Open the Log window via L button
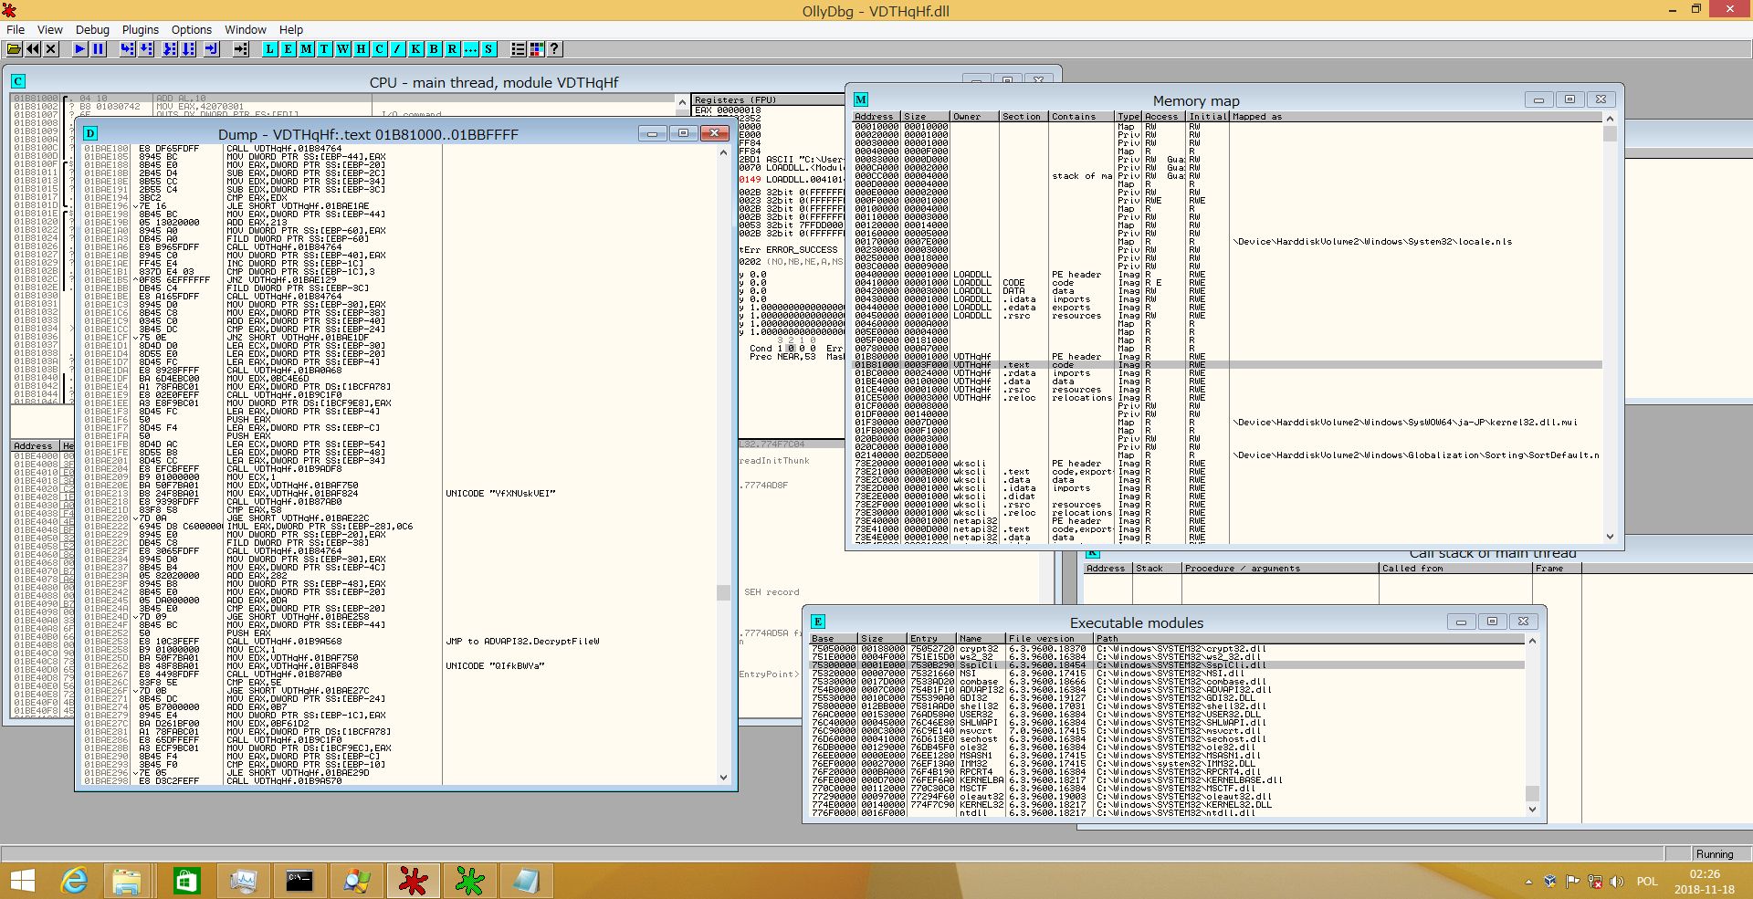The image size is (1753, 899). 270,49
